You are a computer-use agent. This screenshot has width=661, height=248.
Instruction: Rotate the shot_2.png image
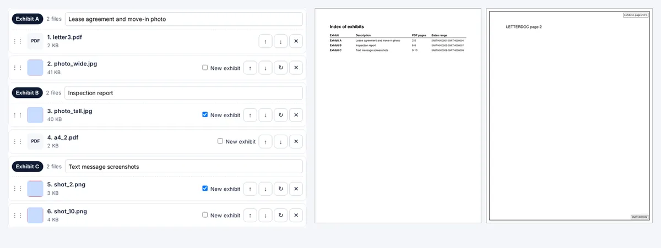coord(281,189)
